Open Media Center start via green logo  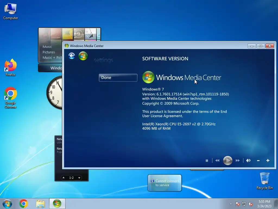point(83,56)
